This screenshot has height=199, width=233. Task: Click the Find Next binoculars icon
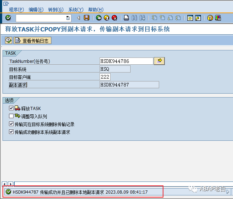[142, 18]
